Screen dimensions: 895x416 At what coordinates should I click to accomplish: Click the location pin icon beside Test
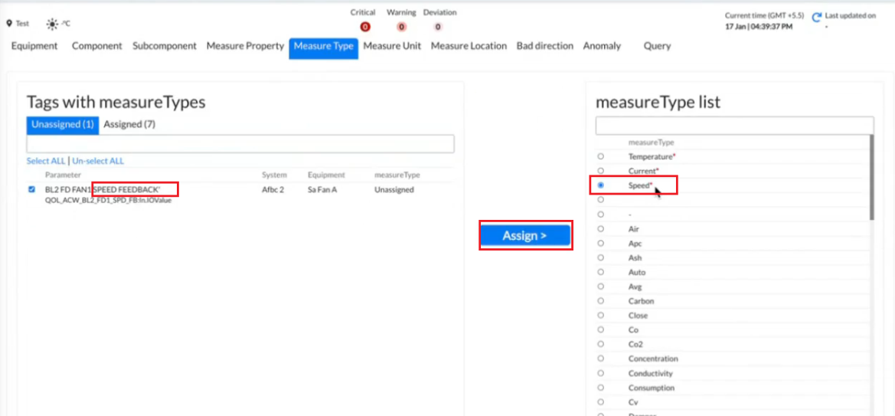coord(9,24)
